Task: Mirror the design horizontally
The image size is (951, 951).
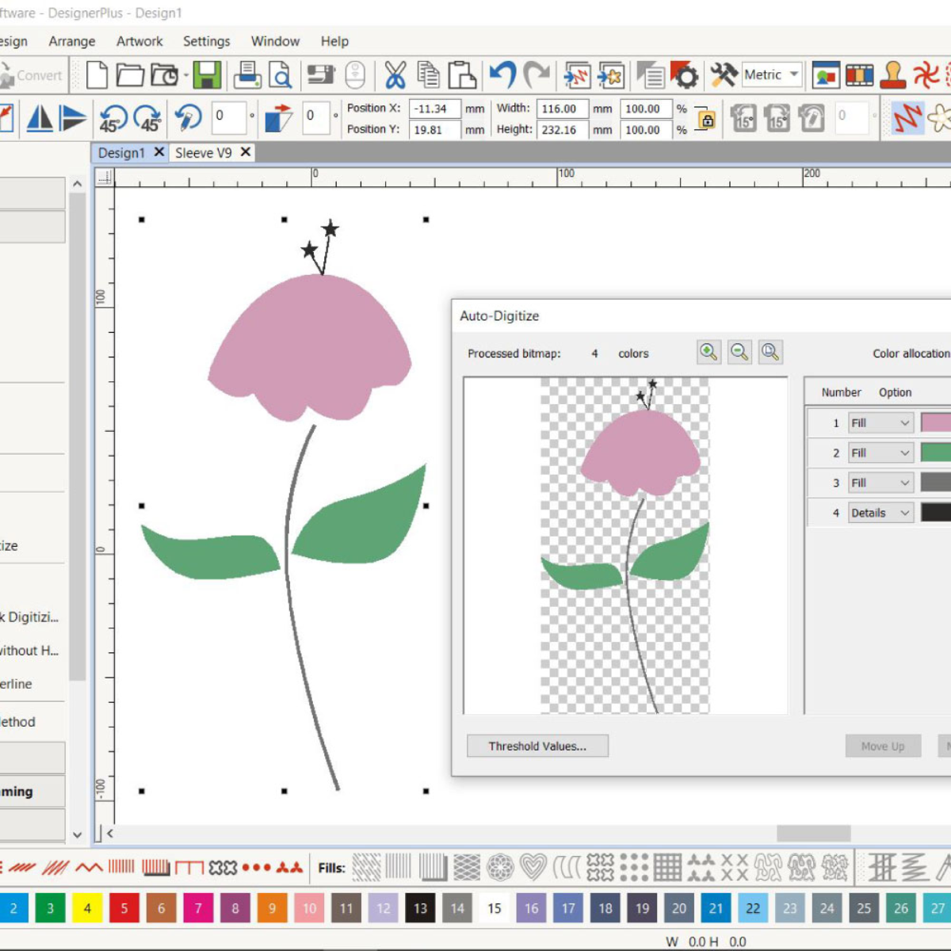Action: [x=40, y=119]
